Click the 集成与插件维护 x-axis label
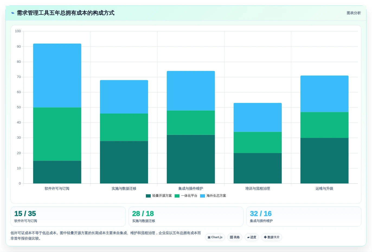 tap(191, 189)
